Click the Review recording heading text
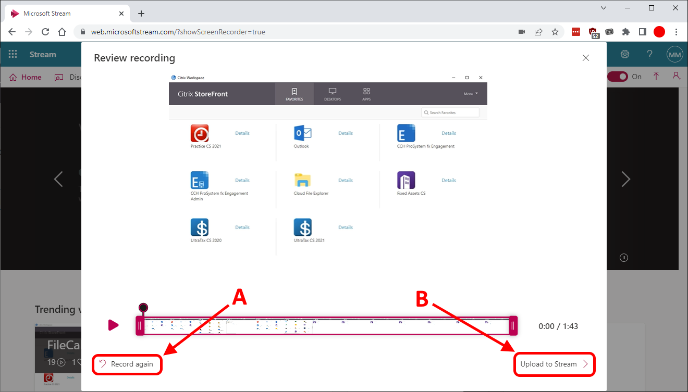 (x=134, y=58)
